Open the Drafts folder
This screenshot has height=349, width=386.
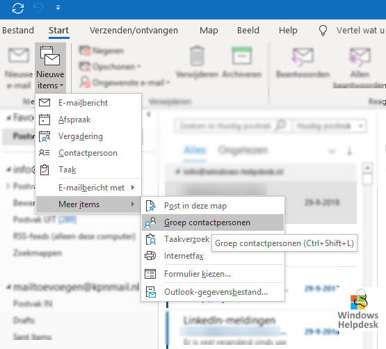tap(24, 320)
